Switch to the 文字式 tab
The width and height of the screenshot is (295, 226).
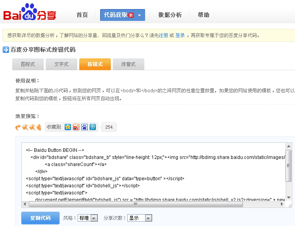pyautogui.click(x=62, y=64)
